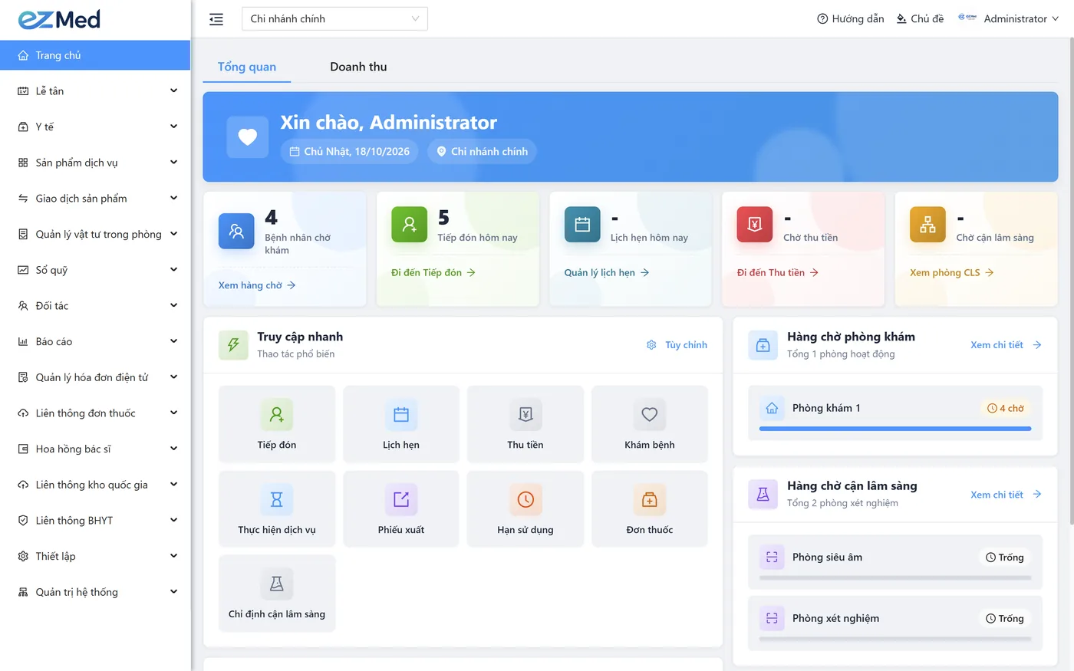Expand the Sổ quỹ sidebar menu
Viewport: 1074px width, 671px height.
coord(95,270)
